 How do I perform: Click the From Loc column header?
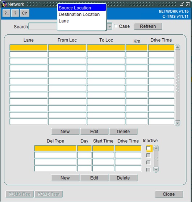[67, 40]
